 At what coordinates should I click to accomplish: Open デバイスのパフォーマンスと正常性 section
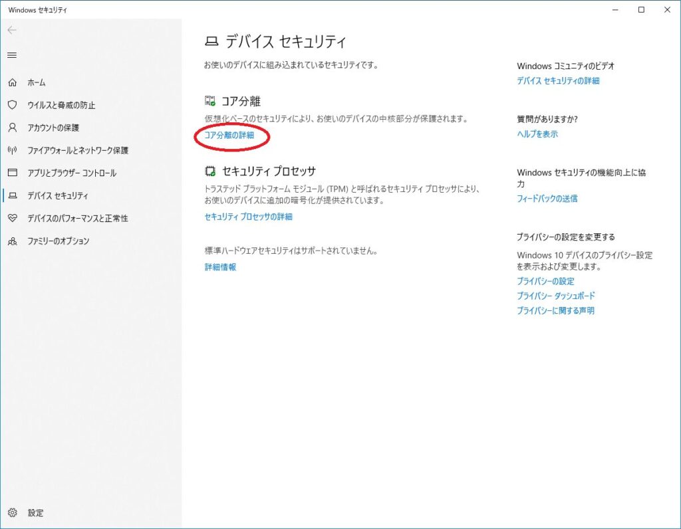[x=78, y=218]
